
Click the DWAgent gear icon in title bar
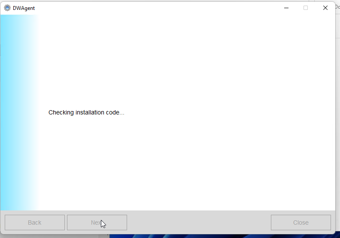(7, 8)
